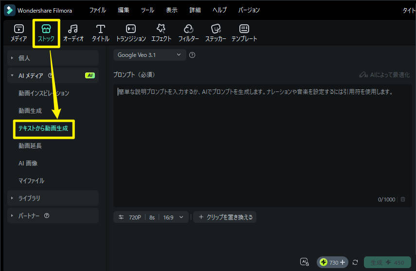Click help icon beside Google Veo model
This screenshot has width=416, height=271.
(x=192, y=55)
